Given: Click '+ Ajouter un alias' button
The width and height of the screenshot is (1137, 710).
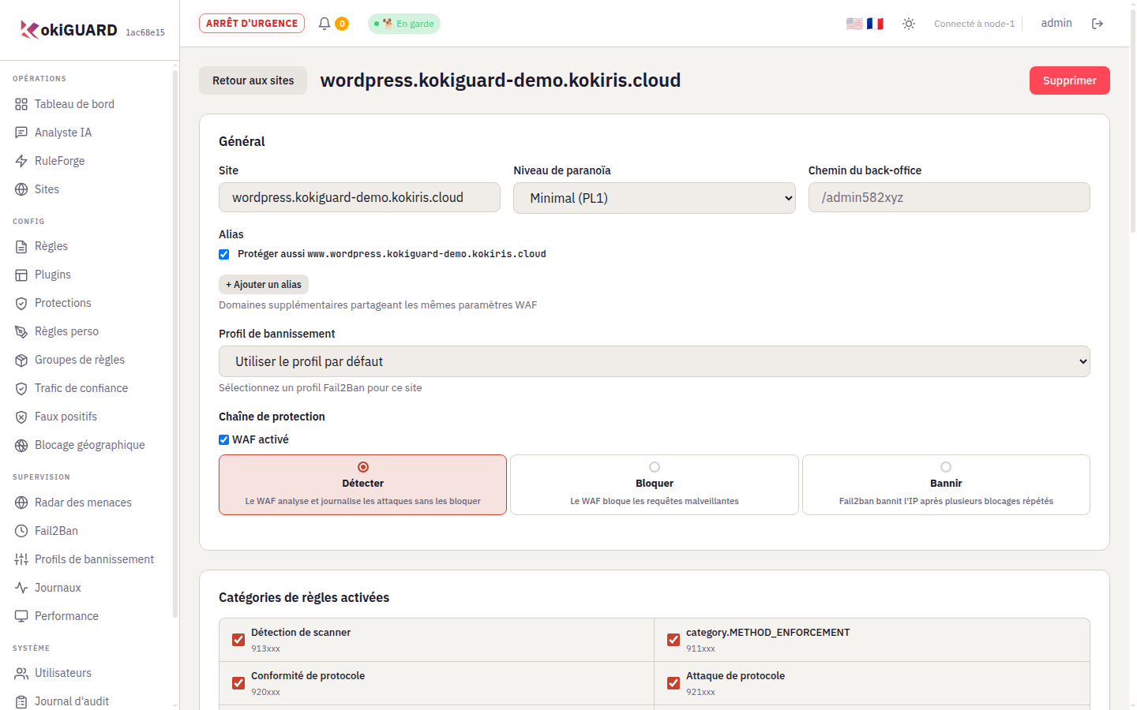Looking at the screenshot, I should 264,285.
